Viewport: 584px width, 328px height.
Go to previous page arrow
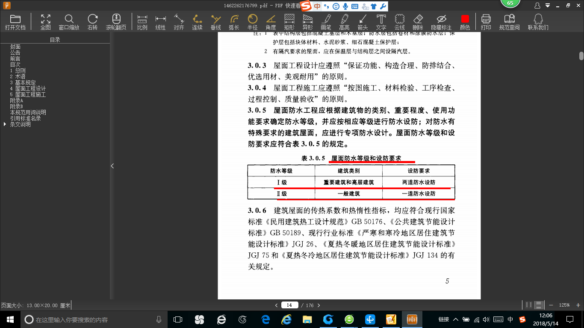coord(276,305)
